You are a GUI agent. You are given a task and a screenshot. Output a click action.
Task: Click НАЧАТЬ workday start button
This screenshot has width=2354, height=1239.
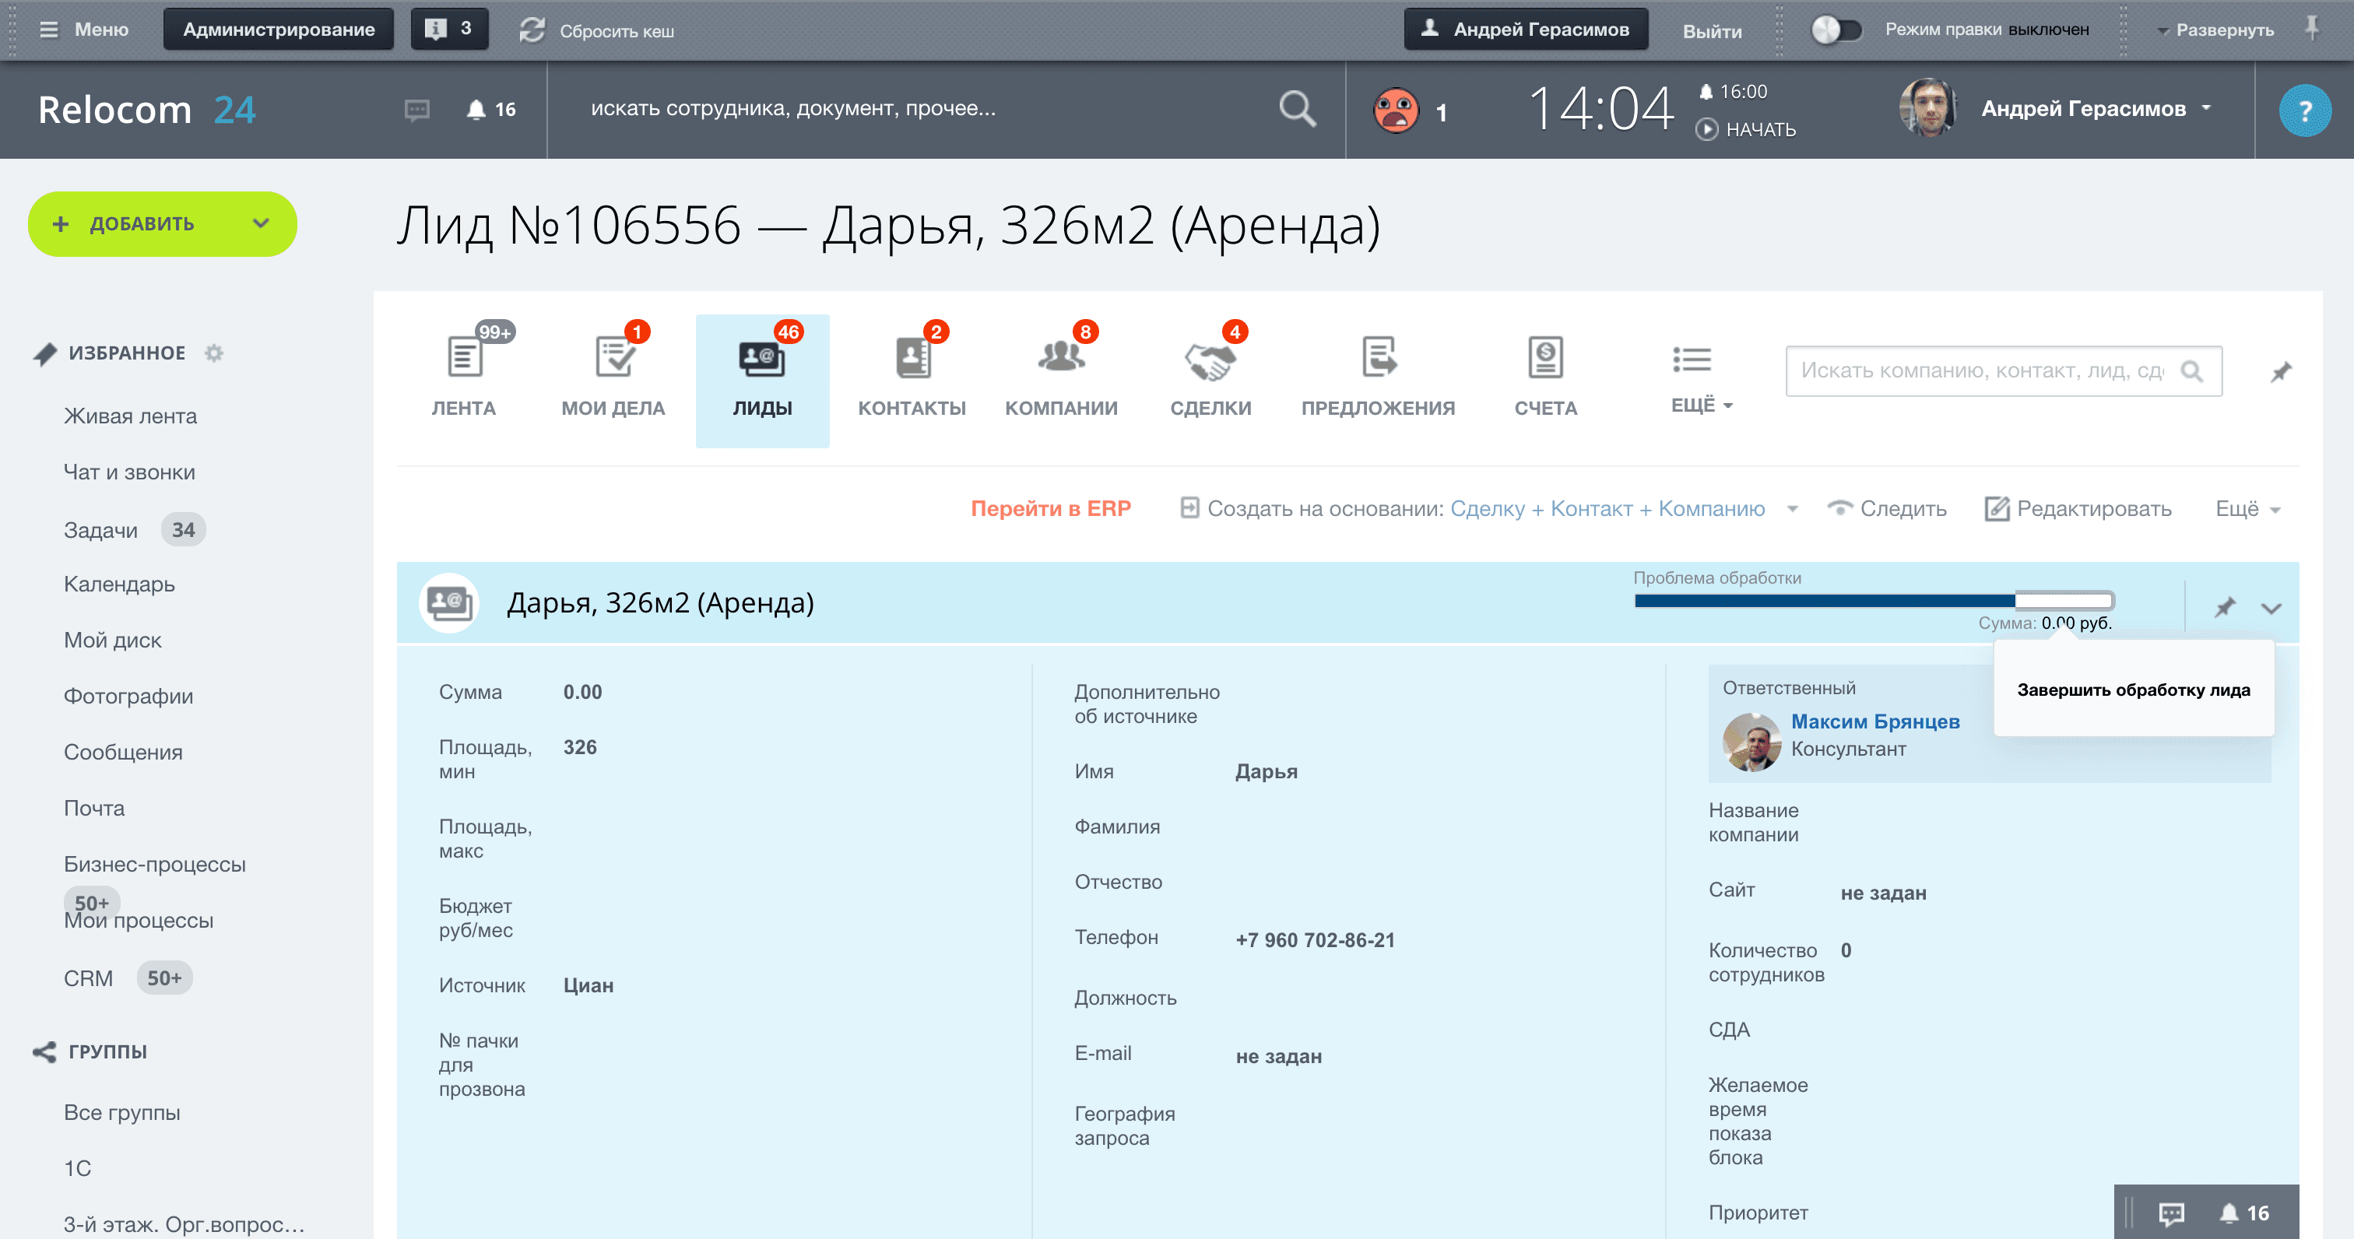(x=1746, y=130)
